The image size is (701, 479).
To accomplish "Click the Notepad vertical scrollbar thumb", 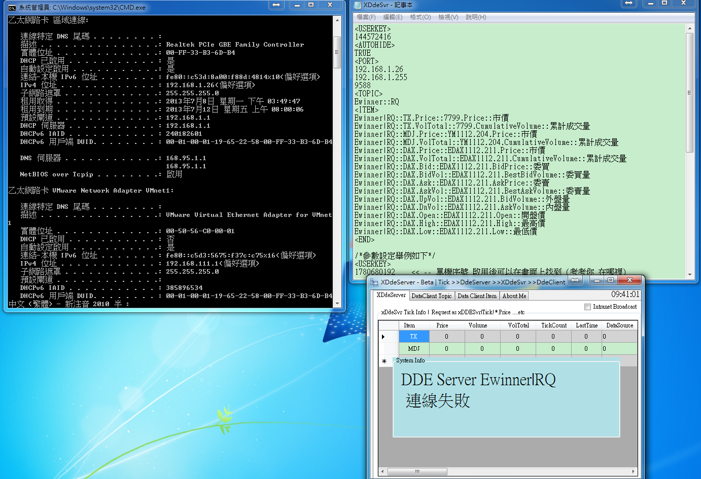I will click(x=689, y=93).
